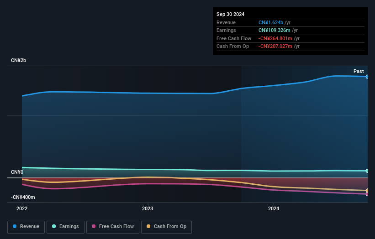Toggle the Earnings legend button
The image size is (375, 239).
pos(65,227)
